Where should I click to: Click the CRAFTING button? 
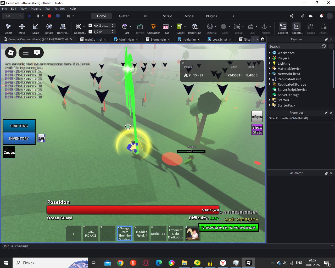tap(19, 126)
